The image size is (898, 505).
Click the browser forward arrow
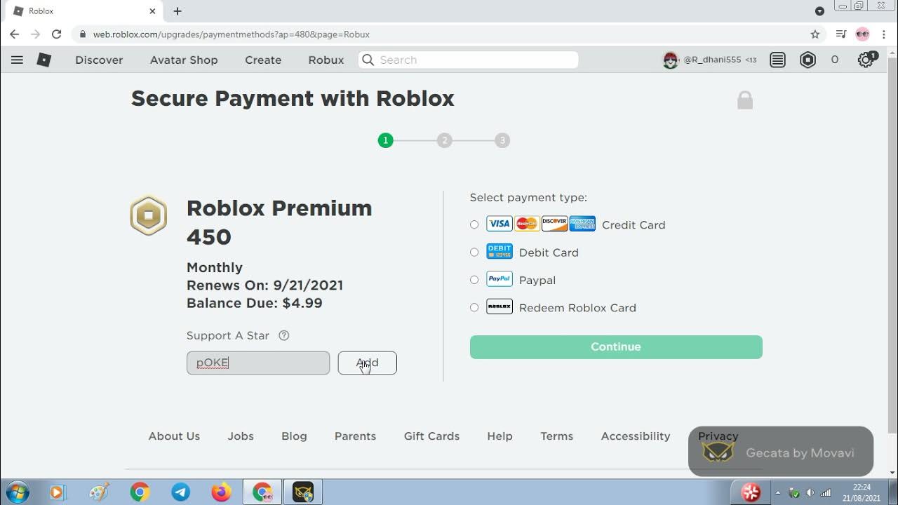[x=35, y=34]
